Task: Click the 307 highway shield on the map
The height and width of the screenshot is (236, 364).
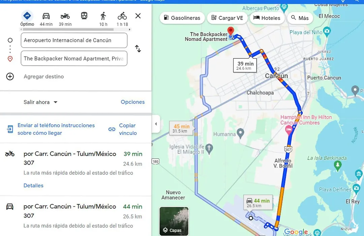Action: tap(288, 149)
